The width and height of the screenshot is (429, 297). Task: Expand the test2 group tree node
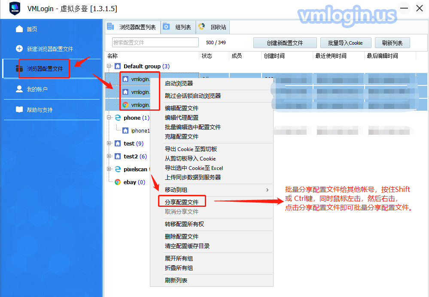(x=109, y=156)
